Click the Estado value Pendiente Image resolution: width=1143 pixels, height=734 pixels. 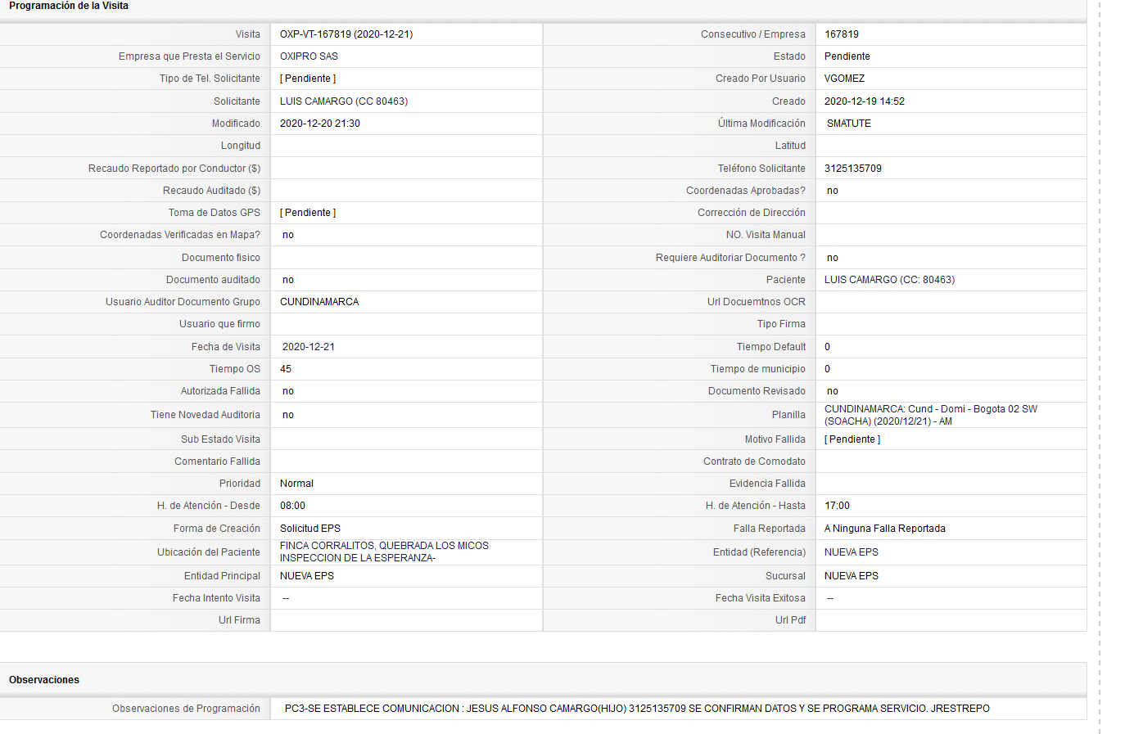[847, 56]
